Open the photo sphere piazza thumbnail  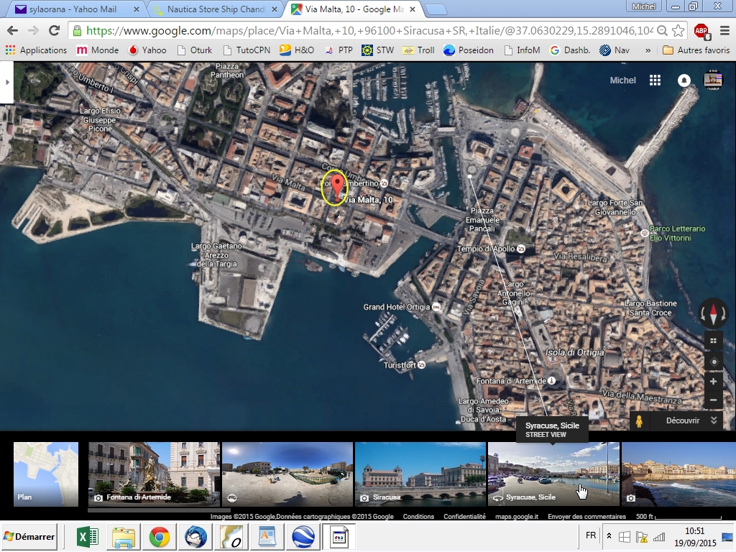(x=287, y=474)
